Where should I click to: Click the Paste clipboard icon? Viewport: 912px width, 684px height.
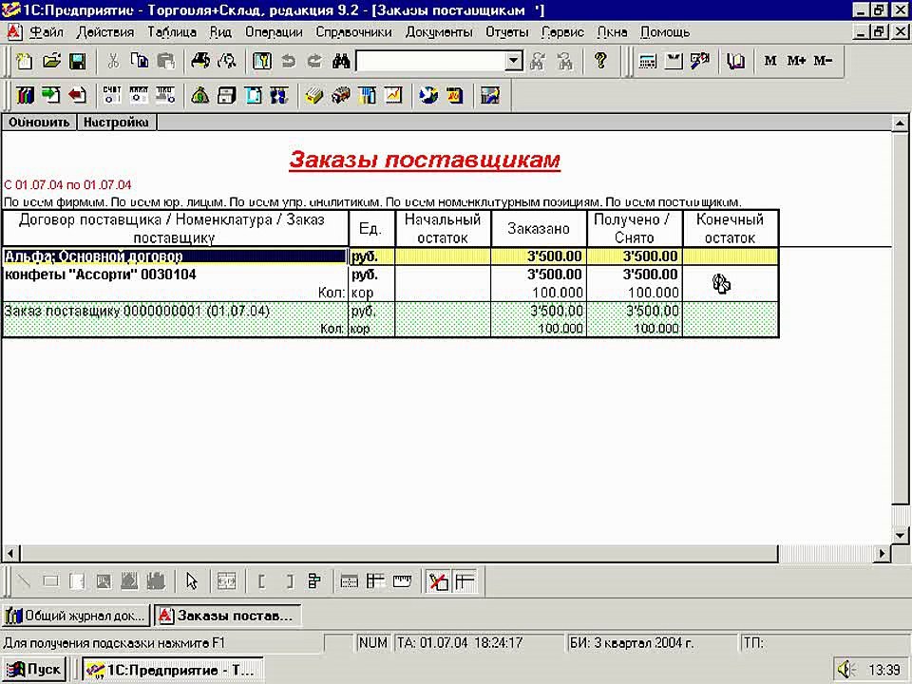(x=166, y=61)
